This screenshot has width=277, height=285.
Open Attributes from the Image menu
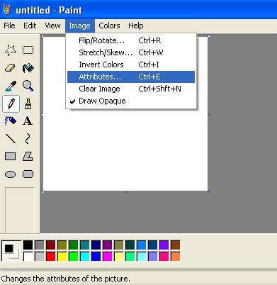(131, 77)
